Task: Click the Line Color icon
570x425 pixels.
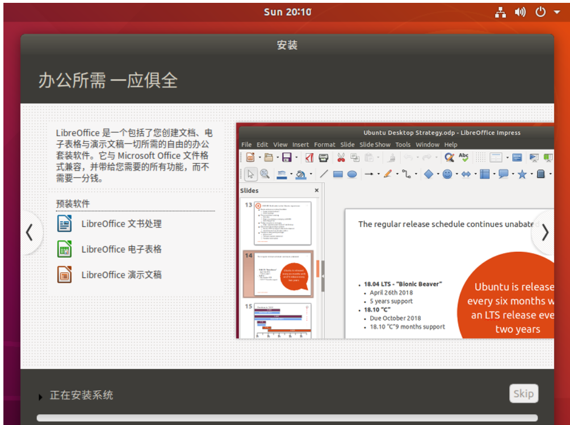Action: 282,174
